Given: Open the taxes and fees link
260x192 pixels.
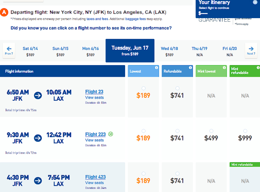Looking at the screenshot, I should click(97, 19).
